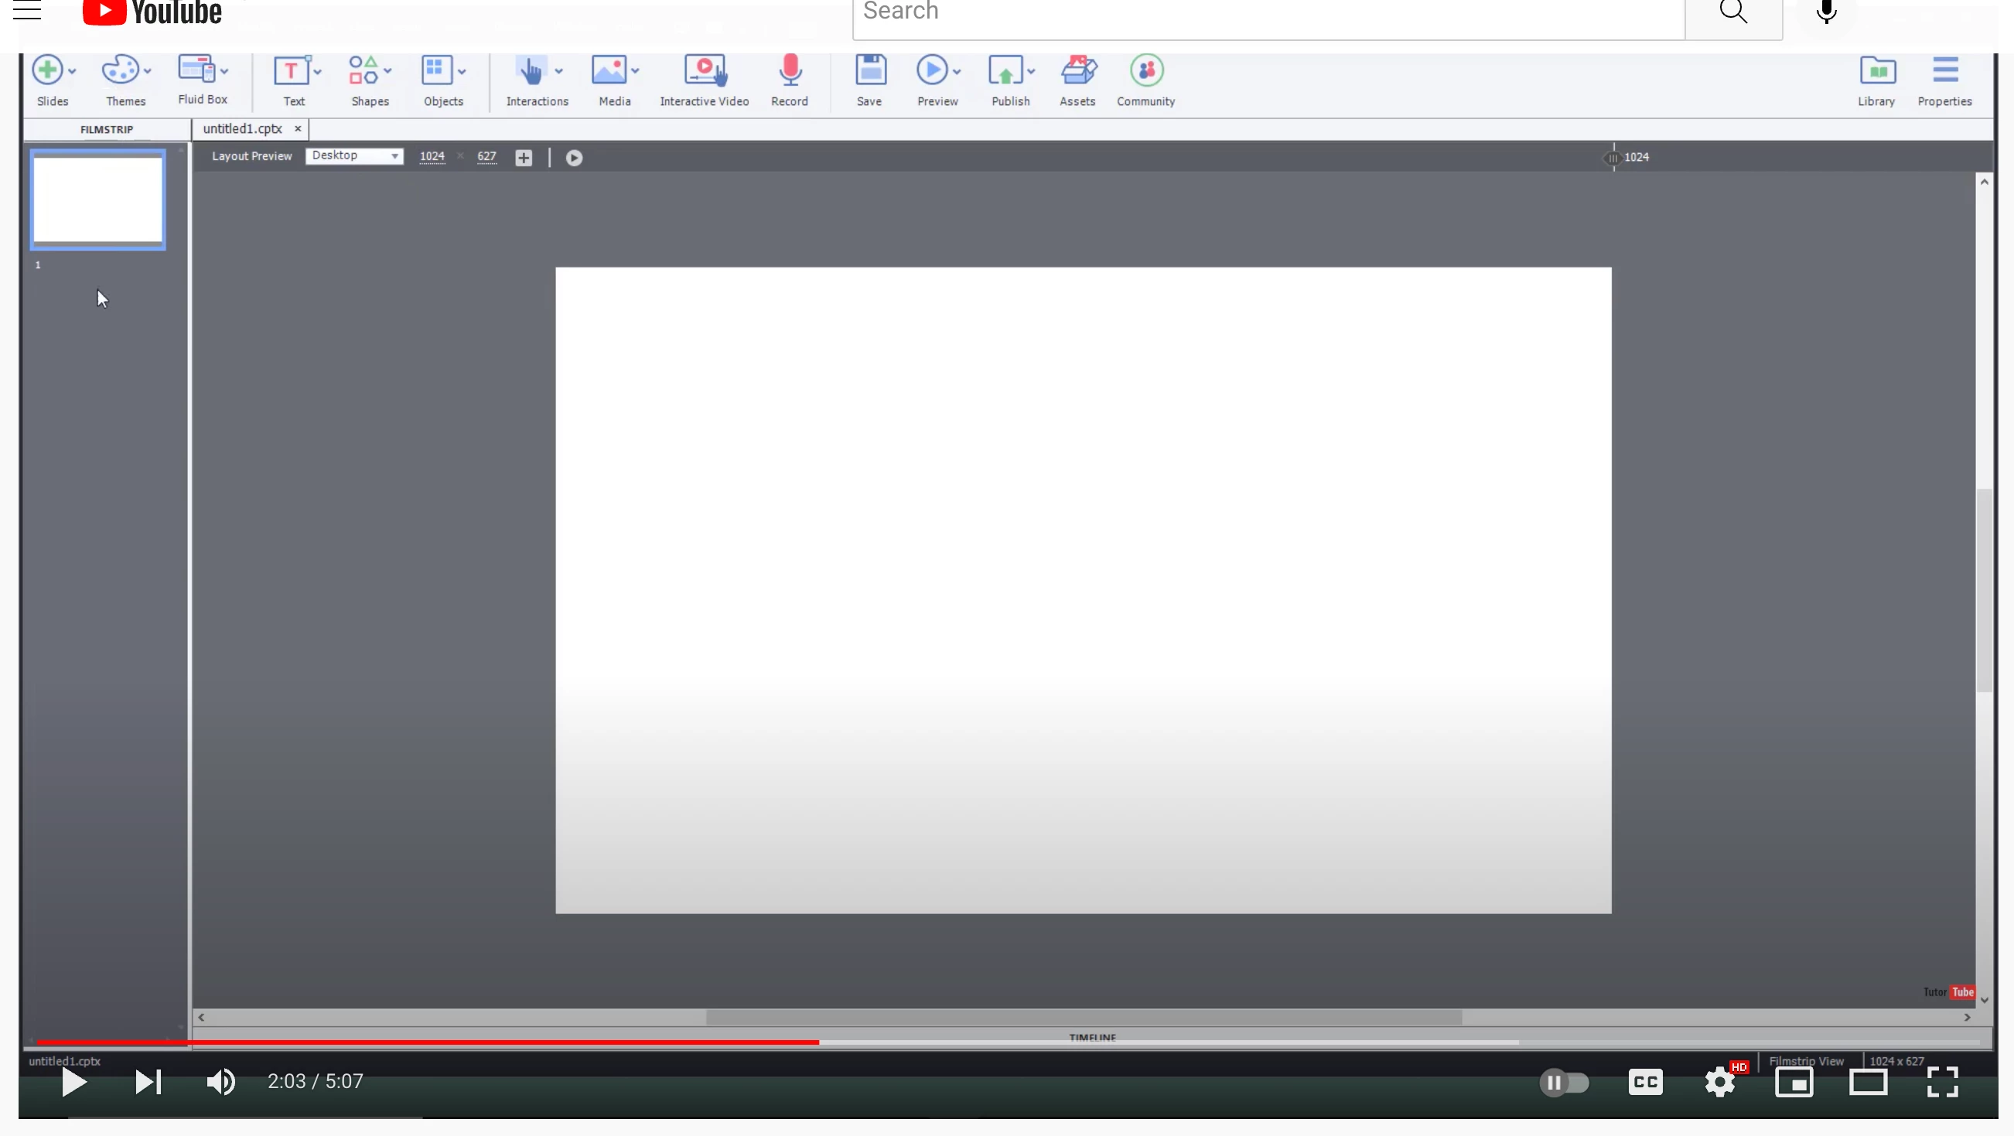Expand the Slides dropdown arrow
The width and height of the screenshot is (2014, 1136).
73,71
